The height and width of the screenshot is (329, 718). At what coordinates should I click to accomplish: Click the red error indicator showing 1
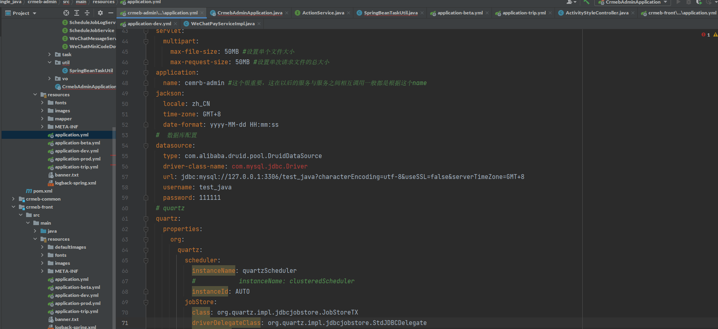coord(706,35)
